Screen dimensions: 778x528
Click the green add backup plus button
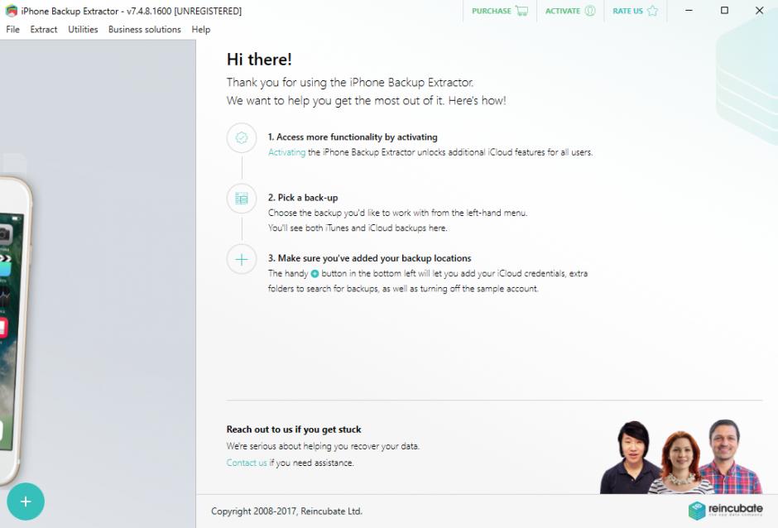(x=26, y=502)
